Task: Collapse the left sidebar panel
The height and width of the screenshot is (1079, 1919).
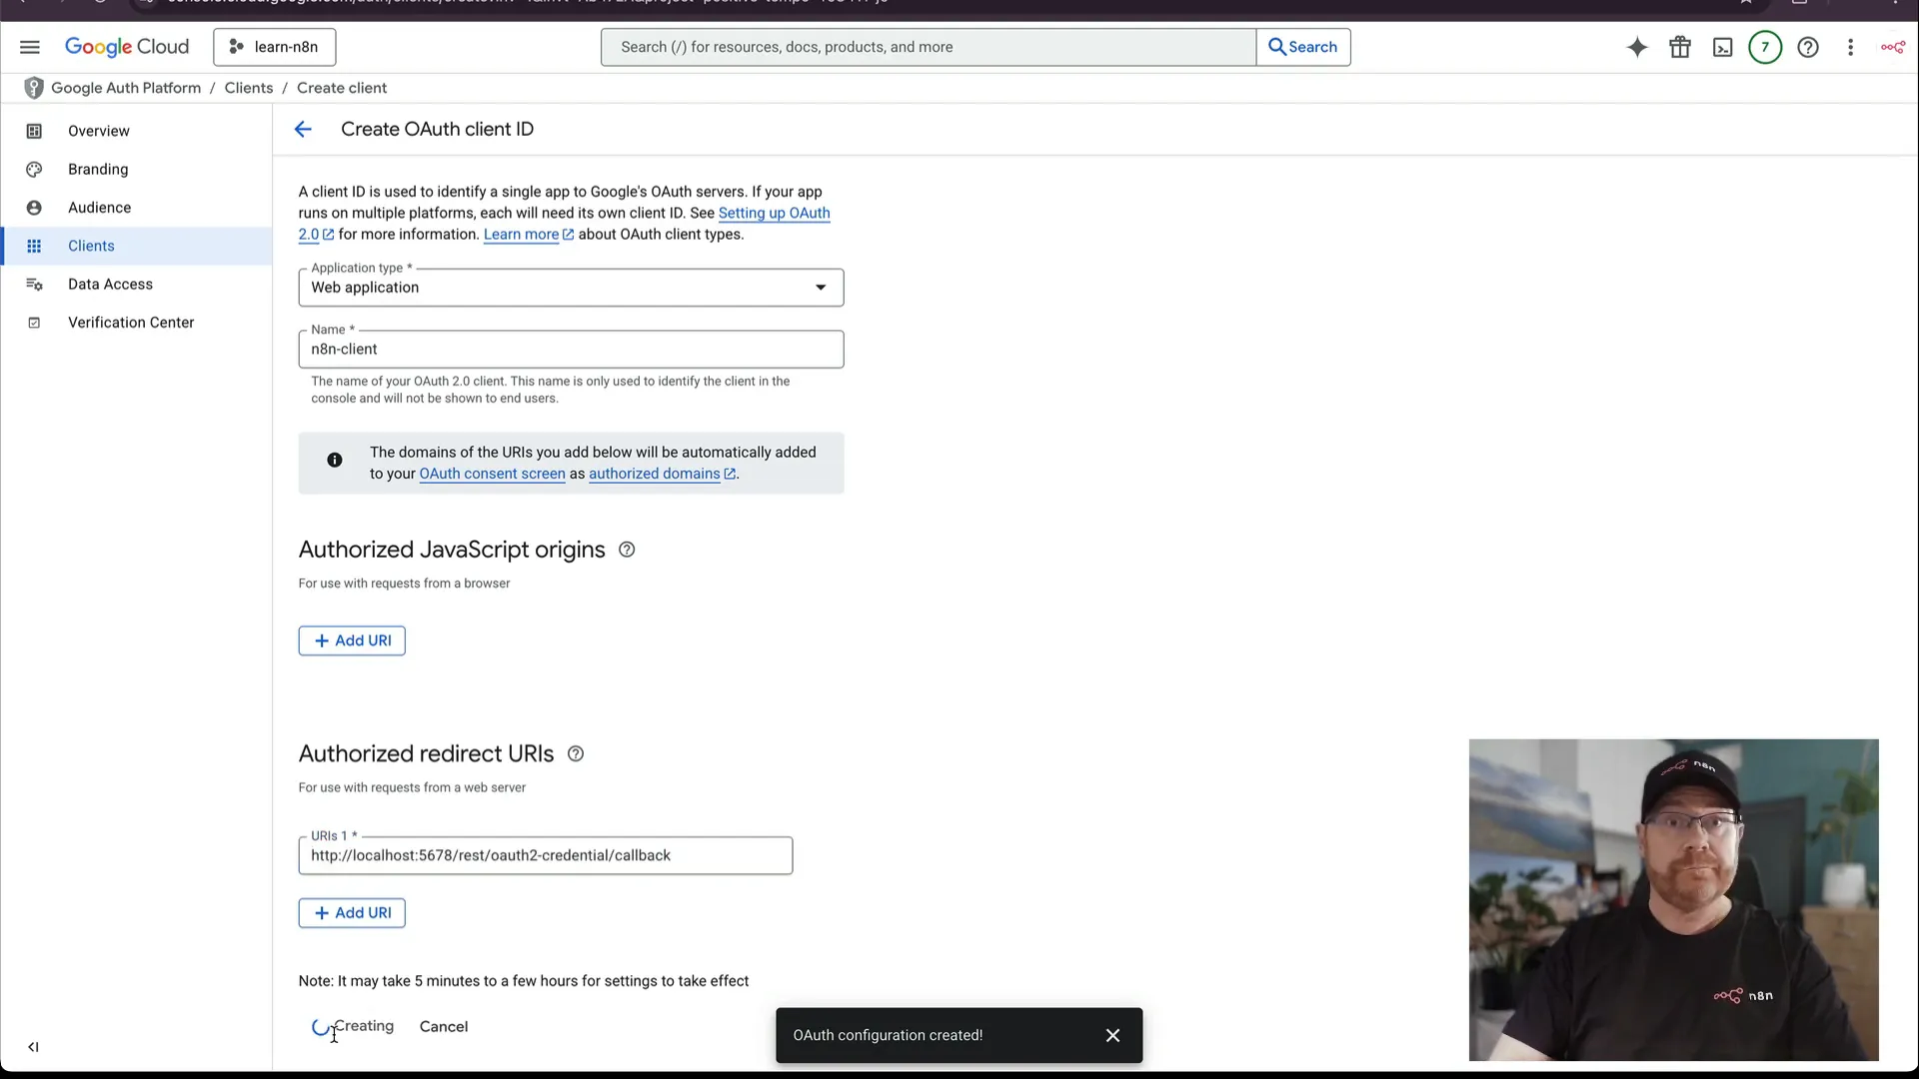Action: (x=33, y=1047)
